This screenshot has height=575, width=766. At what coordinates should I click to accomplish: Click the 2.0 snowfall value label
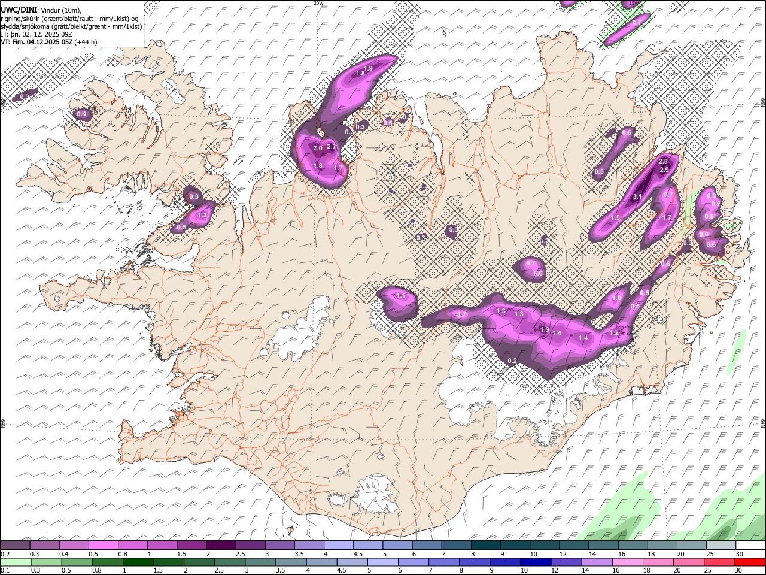pos(318,148)
